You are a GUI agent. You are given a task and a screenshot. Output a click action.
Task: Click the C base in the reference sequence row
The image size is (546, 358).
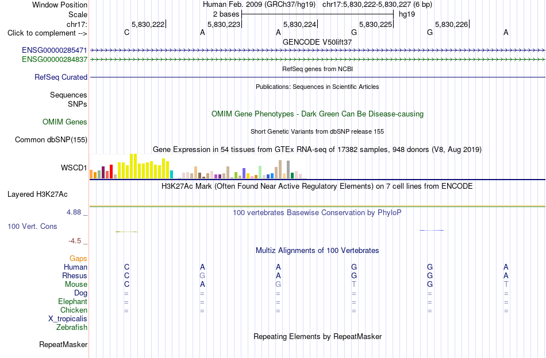(x=127, y=33)
